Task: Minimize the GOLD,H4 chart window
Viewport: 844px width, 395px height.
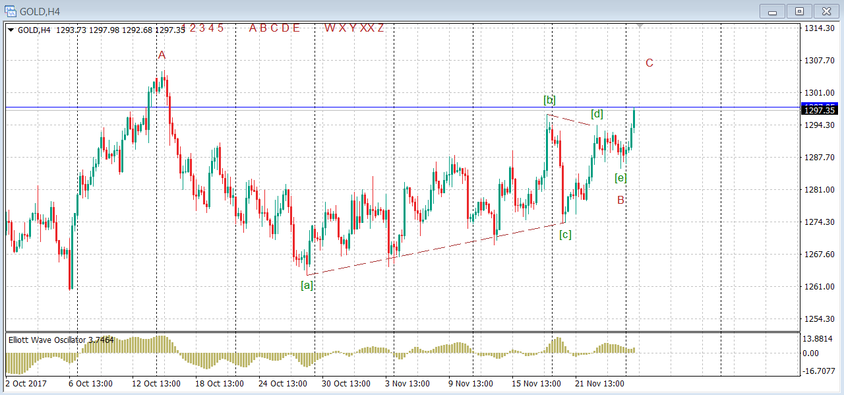Action: point(772,11)
